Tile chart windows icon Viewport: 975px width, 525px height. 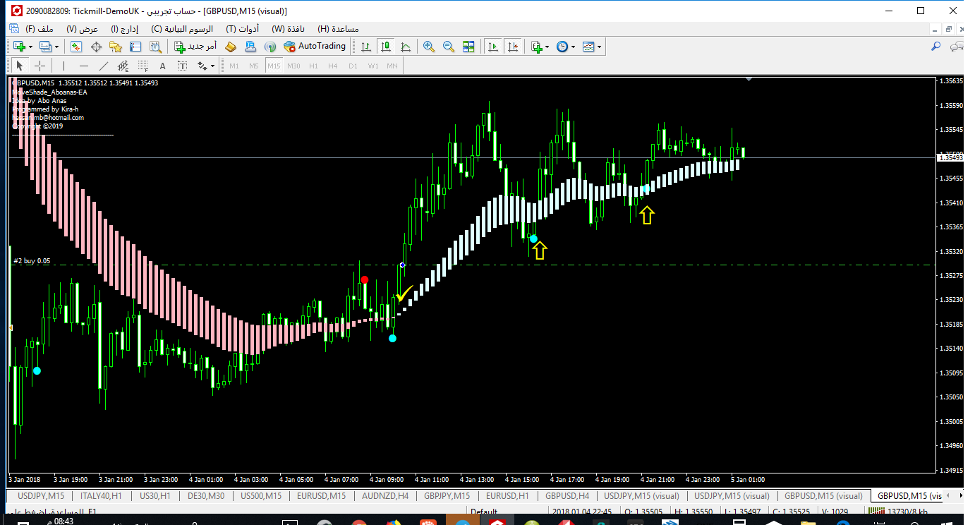tap(468, 47)
